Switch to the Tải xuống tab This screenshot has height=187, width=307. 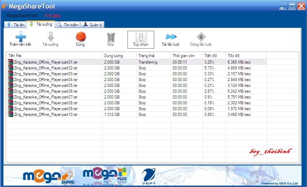pos(41,24)
